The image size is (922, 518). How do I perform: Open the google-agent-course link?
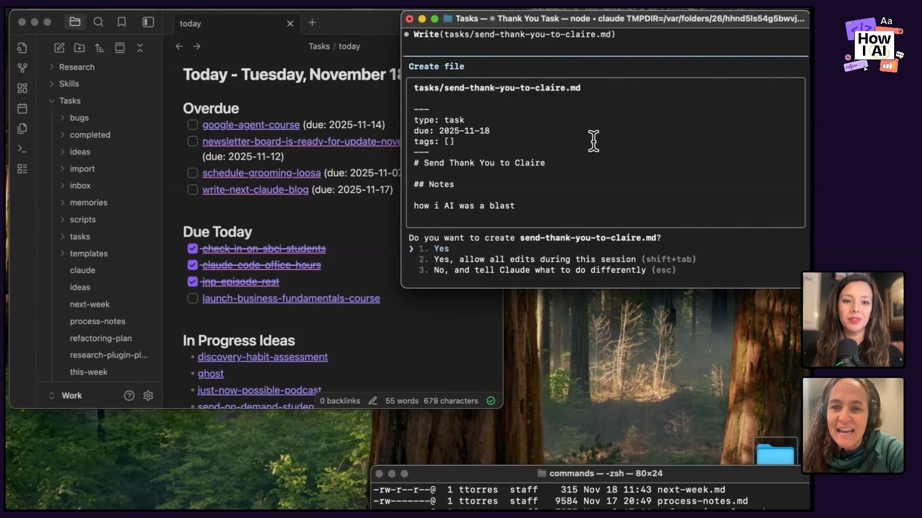coord(251,125)
